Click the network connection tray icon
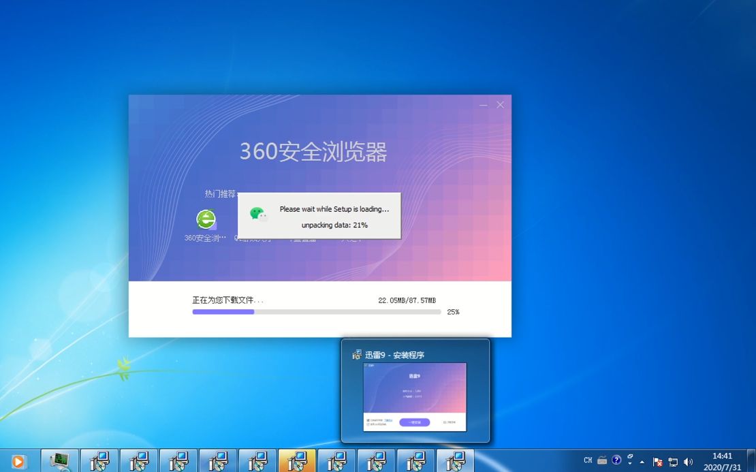Viewport: 756px width, 472px height. 673,461
